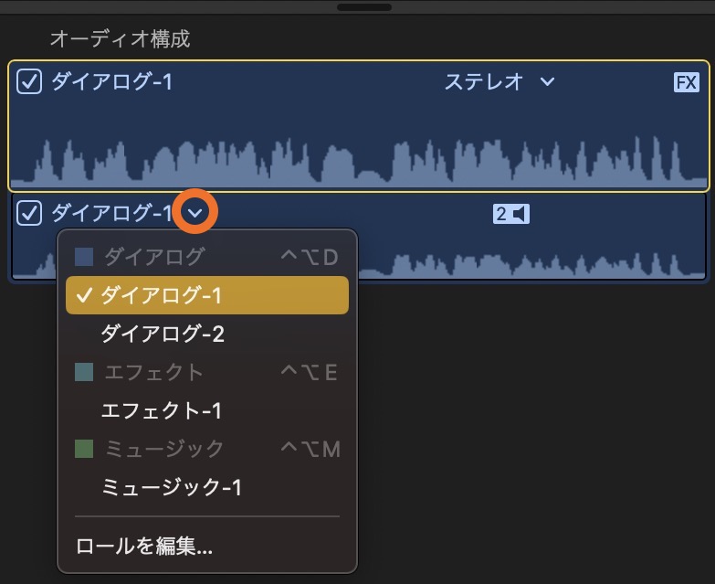
Task: Click the blue ダイアログ role color square
Action: tap(84, 257)
